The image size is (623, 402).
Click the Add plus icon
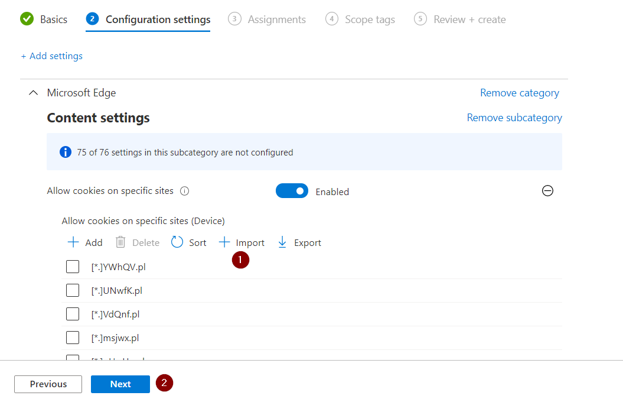pos(73,242)
